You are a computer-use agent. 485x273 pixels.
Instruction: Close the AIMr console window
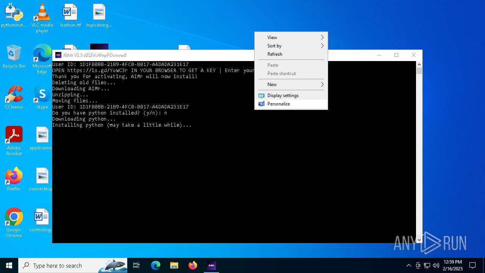click(x=414, y=55)
